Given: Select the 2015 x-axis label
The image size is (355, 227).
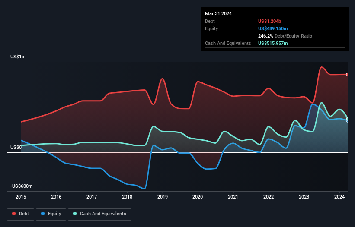Looking at the screenshot, I should click(21, 197).
